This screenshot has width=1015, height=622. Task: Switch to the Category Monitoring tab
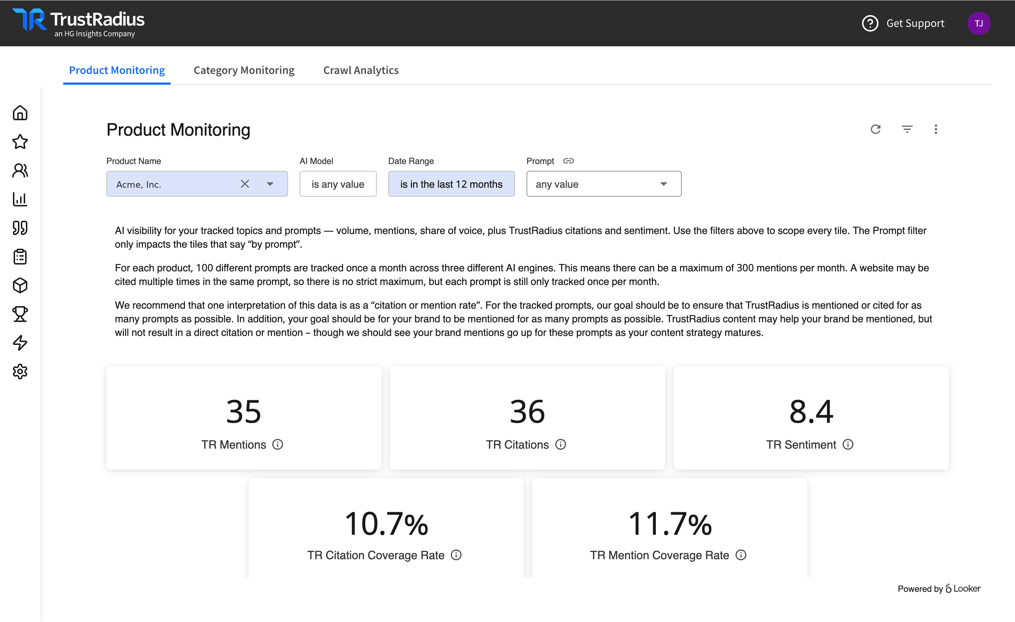[244, 70]
